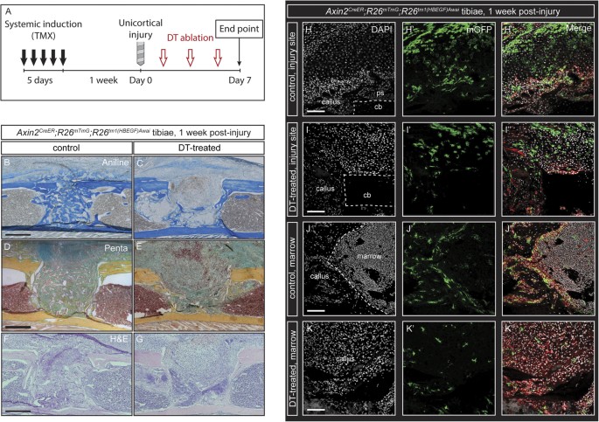This screenshot has height=422, width=599.
Task: Click the 'Penta' label in panel D
Action: click(116, 248)
